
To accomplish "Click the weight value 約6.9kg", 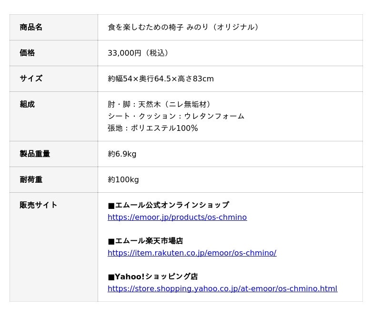I will (x=122, y=154).
